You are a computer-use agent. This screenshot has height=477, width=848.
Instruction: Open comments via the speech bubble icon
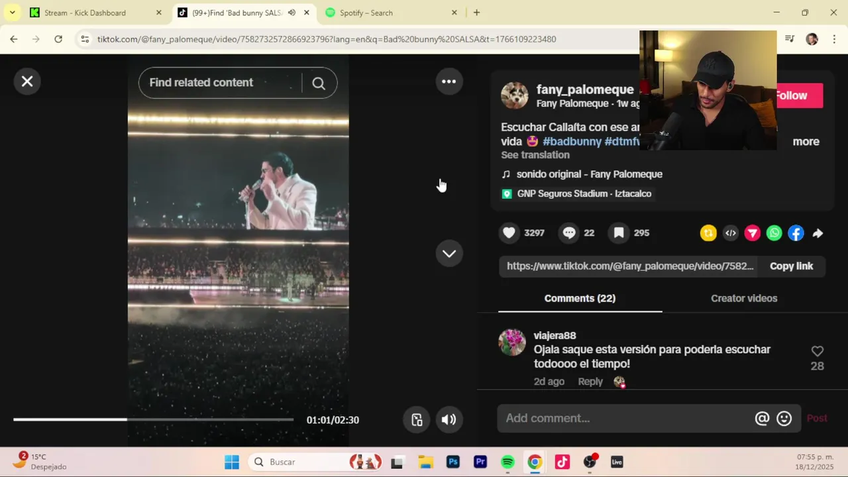[569, 233]
